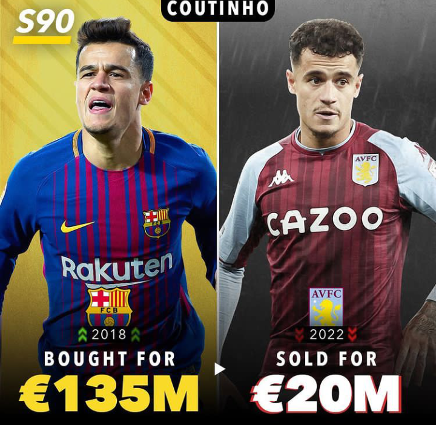Viewport: 436px width, 425px height.
Task: Click the Rakuten sponsor text
Action: tap(117, 268)
